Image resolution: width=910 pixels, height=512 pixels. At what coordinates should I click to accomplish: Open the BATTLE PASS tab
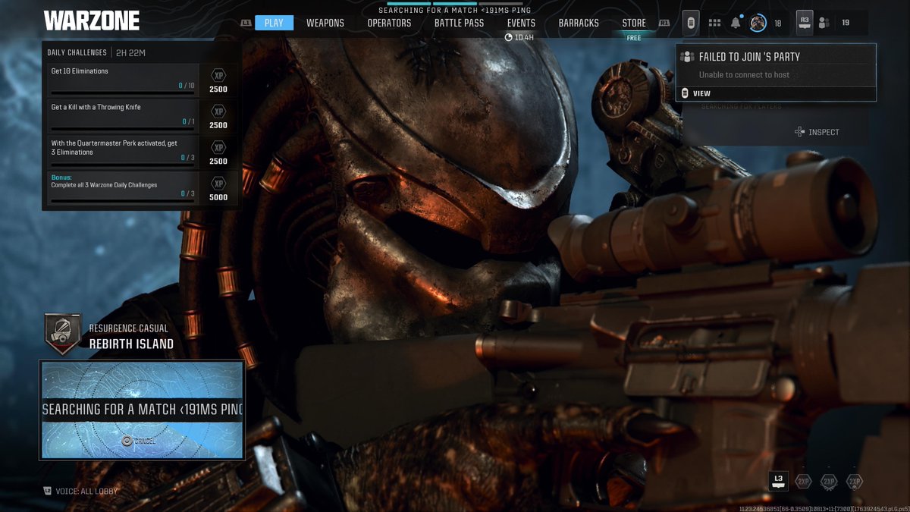(459, 22)
